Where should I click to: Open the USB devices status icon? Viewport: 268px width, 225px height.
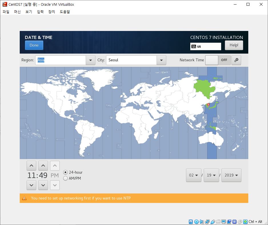click(x=213, y=222)
